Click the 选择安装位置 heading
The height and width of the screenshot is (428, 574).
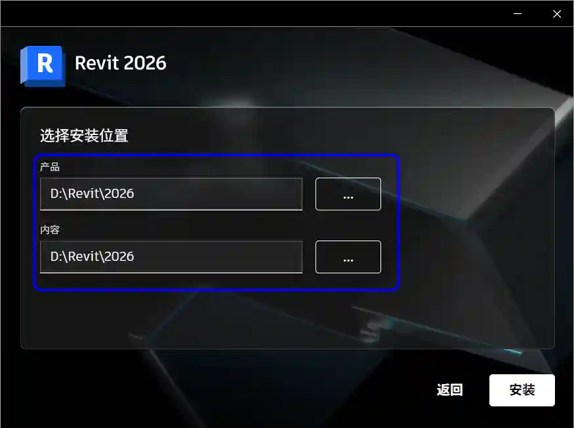84,136
